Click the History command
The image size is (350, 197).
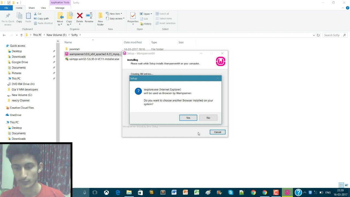click(146, 24)
